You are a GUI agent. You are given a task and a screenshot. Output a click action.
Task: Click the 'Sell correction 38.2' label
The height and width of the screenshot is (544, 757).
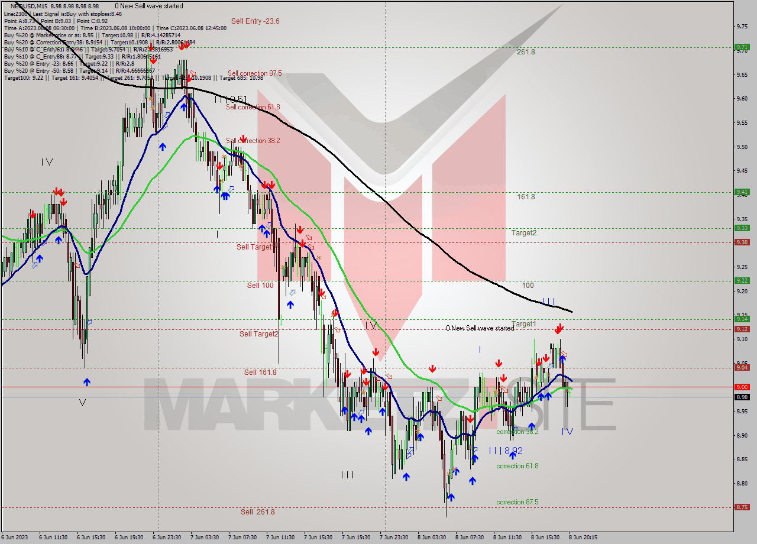pyautogui.click(x=253, y=141)
